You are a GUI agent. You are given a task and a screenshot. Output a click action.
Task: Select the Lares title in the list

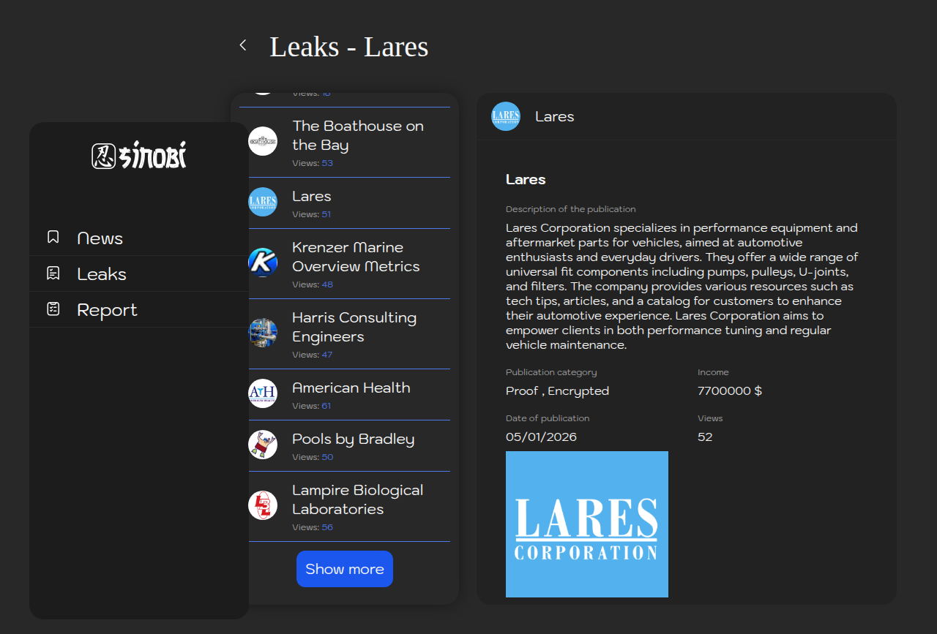click(312, 196)
